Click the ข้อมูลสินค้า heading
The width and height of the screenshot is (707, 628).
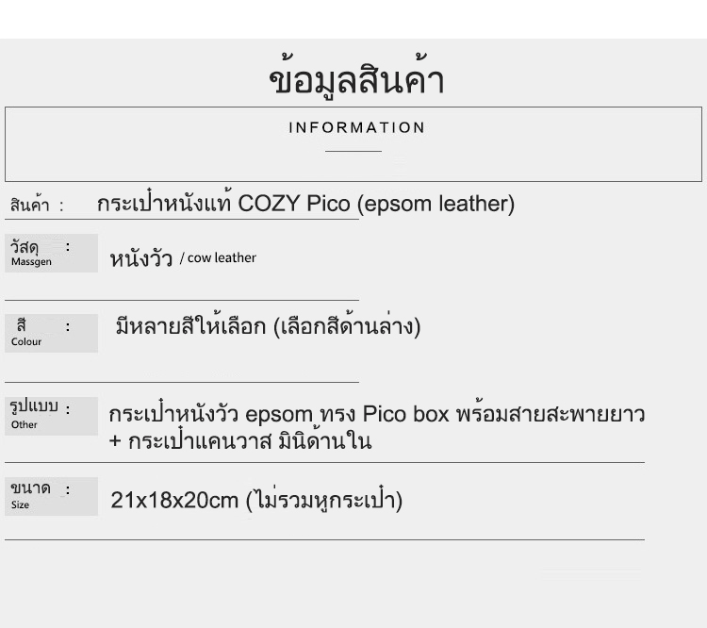(356, 78)
